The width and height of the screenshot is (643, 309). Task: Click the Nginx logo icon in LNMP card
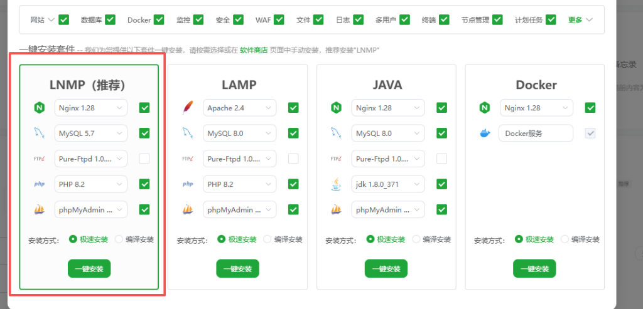click(x=40, y=108)
